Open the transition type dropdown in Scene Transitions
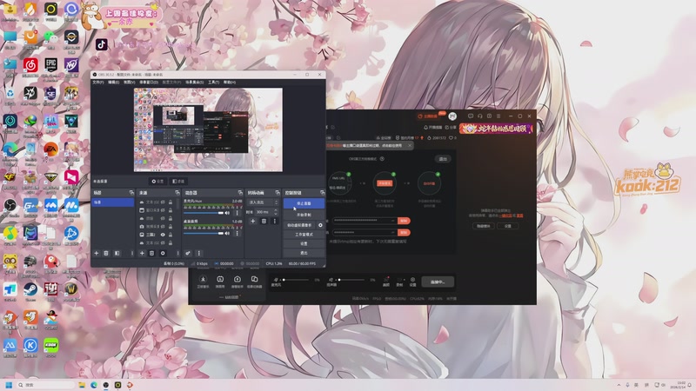Viewport: 696px width, 391px height. tap(263, 202)
